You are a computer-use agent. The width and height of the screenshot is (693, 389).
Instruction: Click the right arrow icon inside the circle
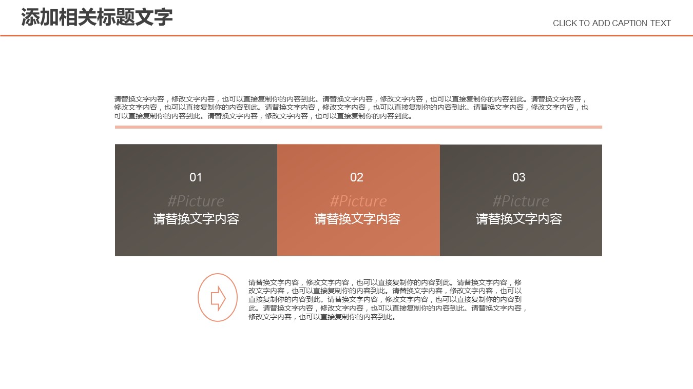[218, 298]
